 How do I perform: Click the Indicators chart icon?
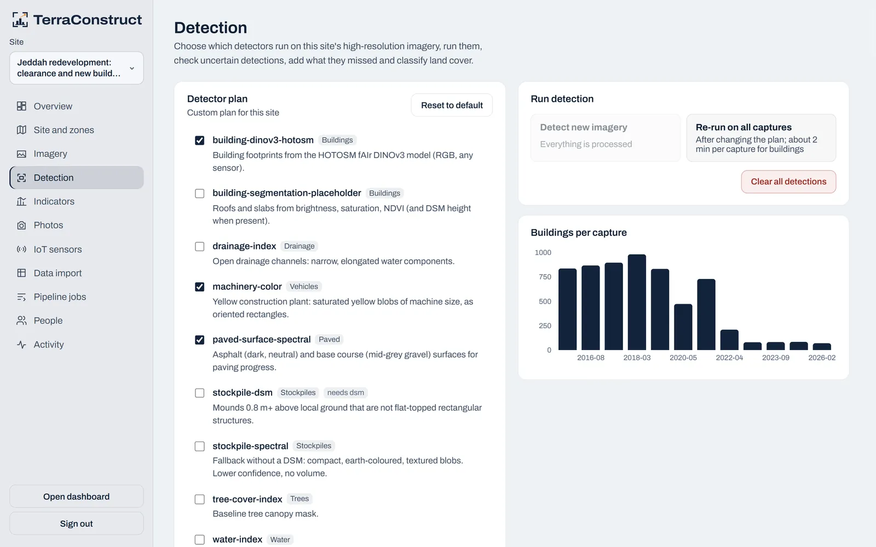(21, 201)
